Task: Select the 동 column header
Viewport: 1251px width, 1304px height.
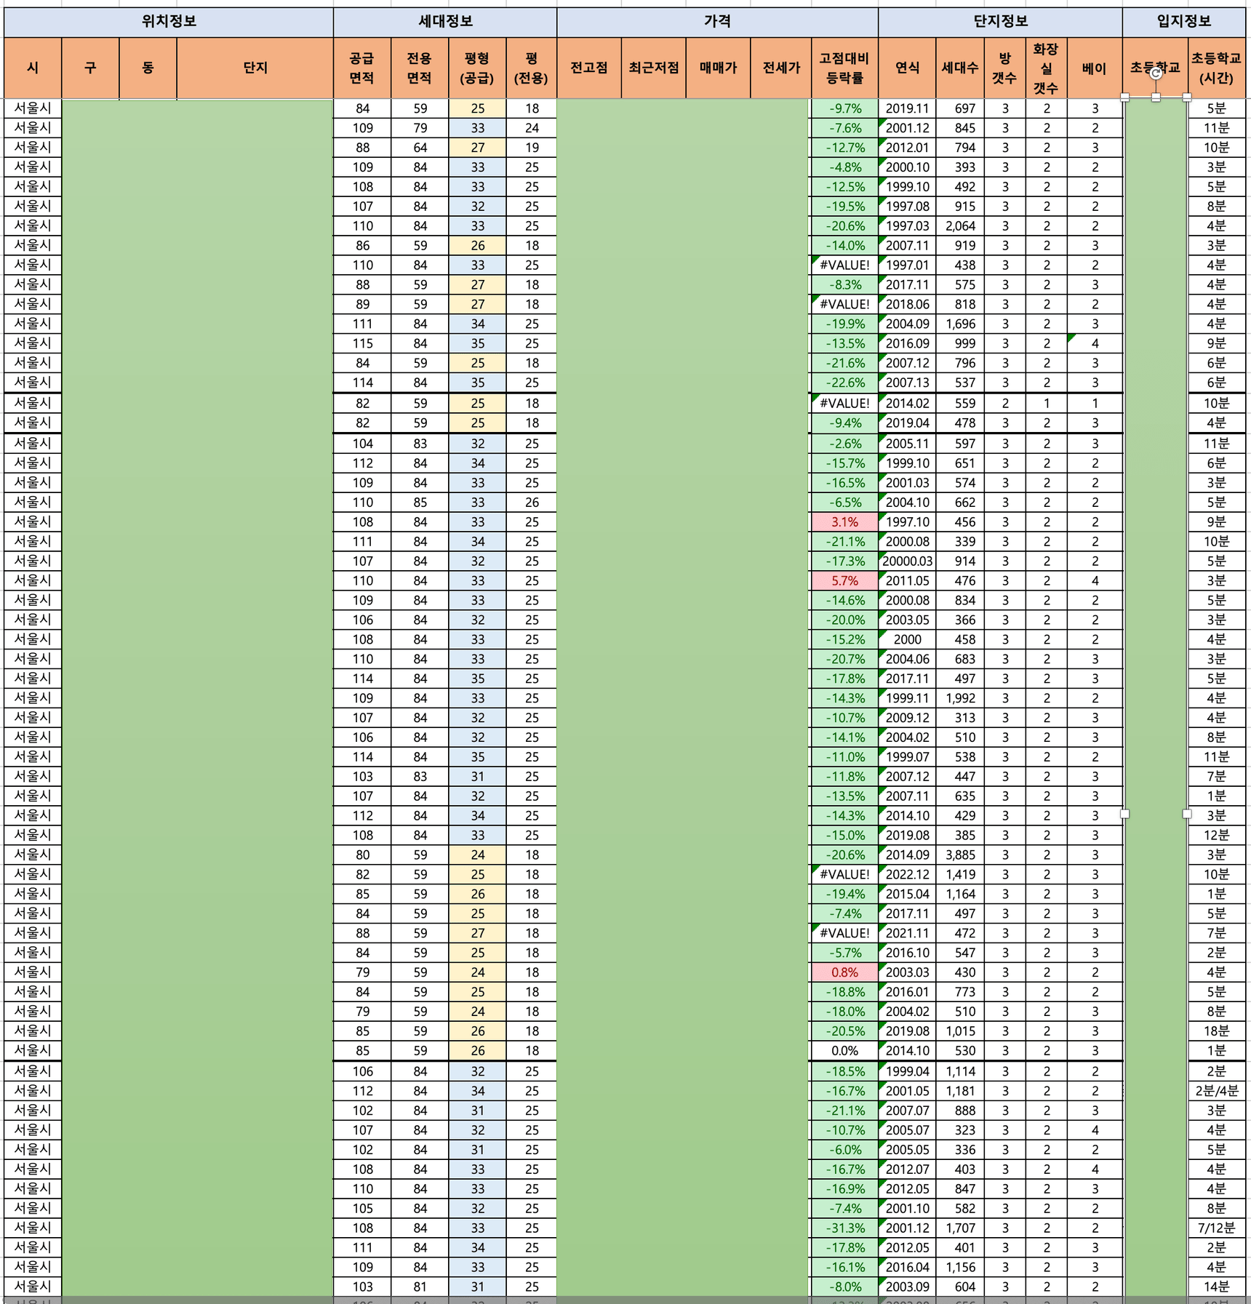Action: pos(148,68)
